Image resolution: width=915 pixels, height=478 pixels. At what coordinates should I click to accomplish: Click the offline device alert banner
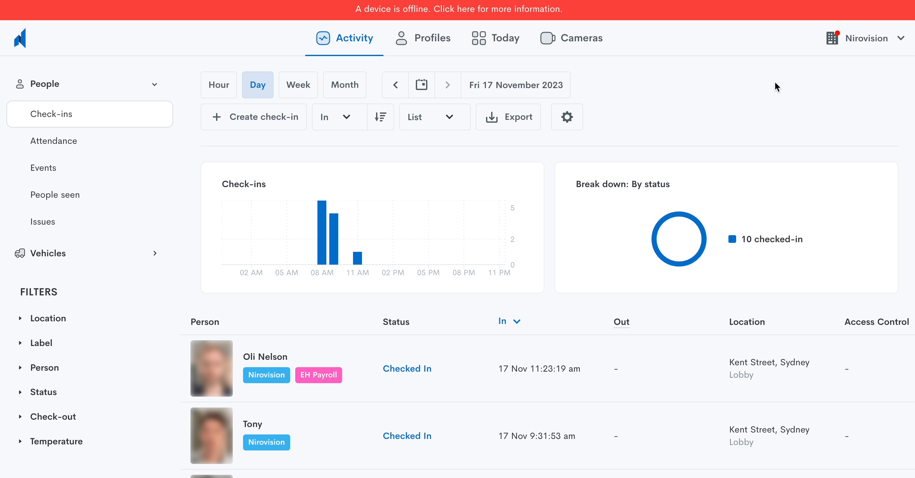[x=457, y=10]
